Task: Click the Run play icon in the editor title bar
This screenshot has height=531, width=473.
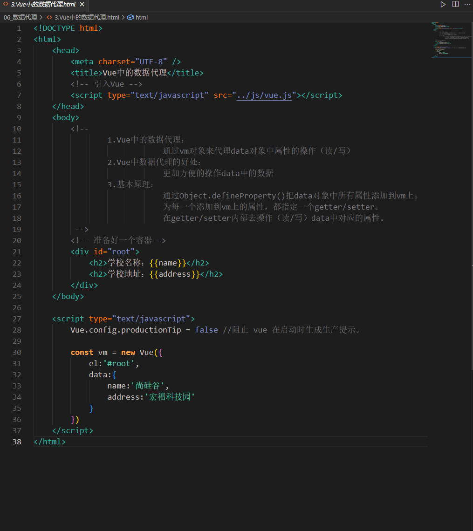Action: coord(443,4)
